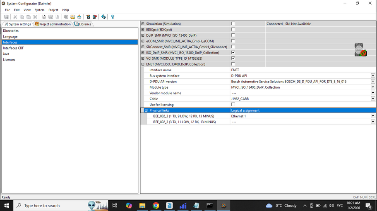This screenshot has width=377, height=211.
Task: Click the taskbar clock showing 10:21 AM
Action: [353, 206]
